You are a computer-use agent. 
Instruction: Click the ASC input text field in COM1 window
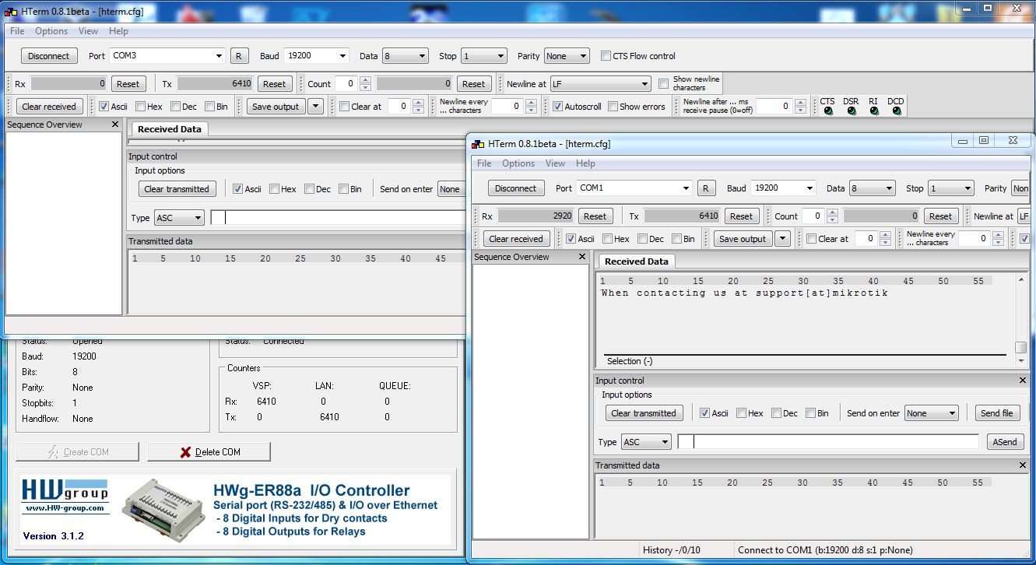coord(827,442)
